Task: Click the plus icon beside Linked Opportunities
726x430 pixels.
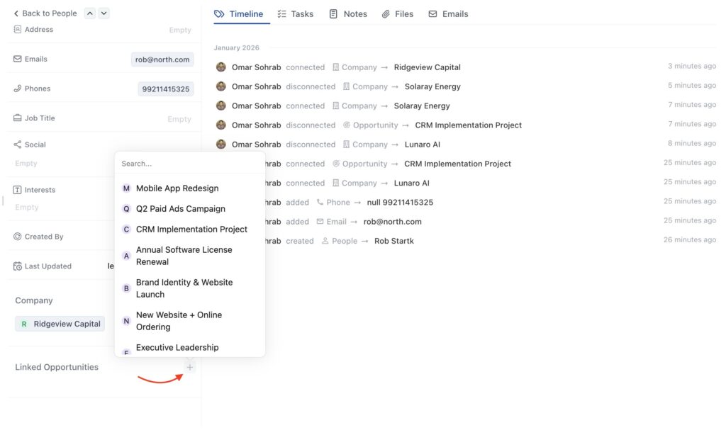Action: coord(190,367)
